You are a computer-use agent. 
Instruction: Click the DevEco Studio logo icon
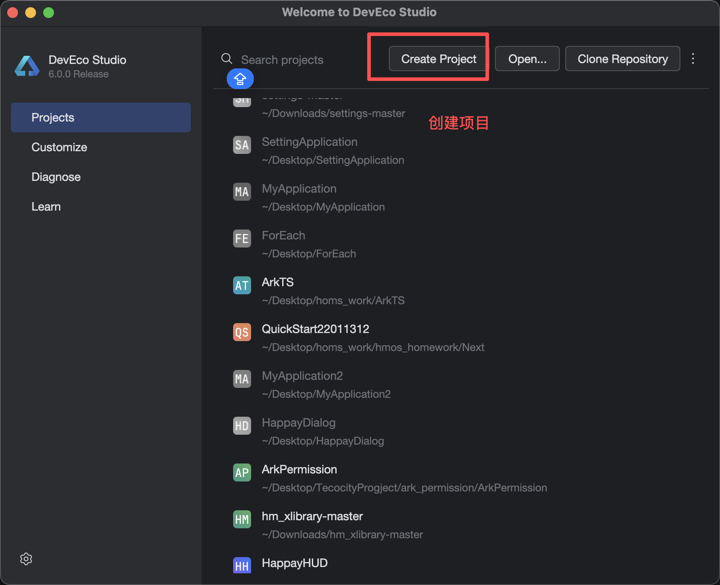click(x=27, y=66)
